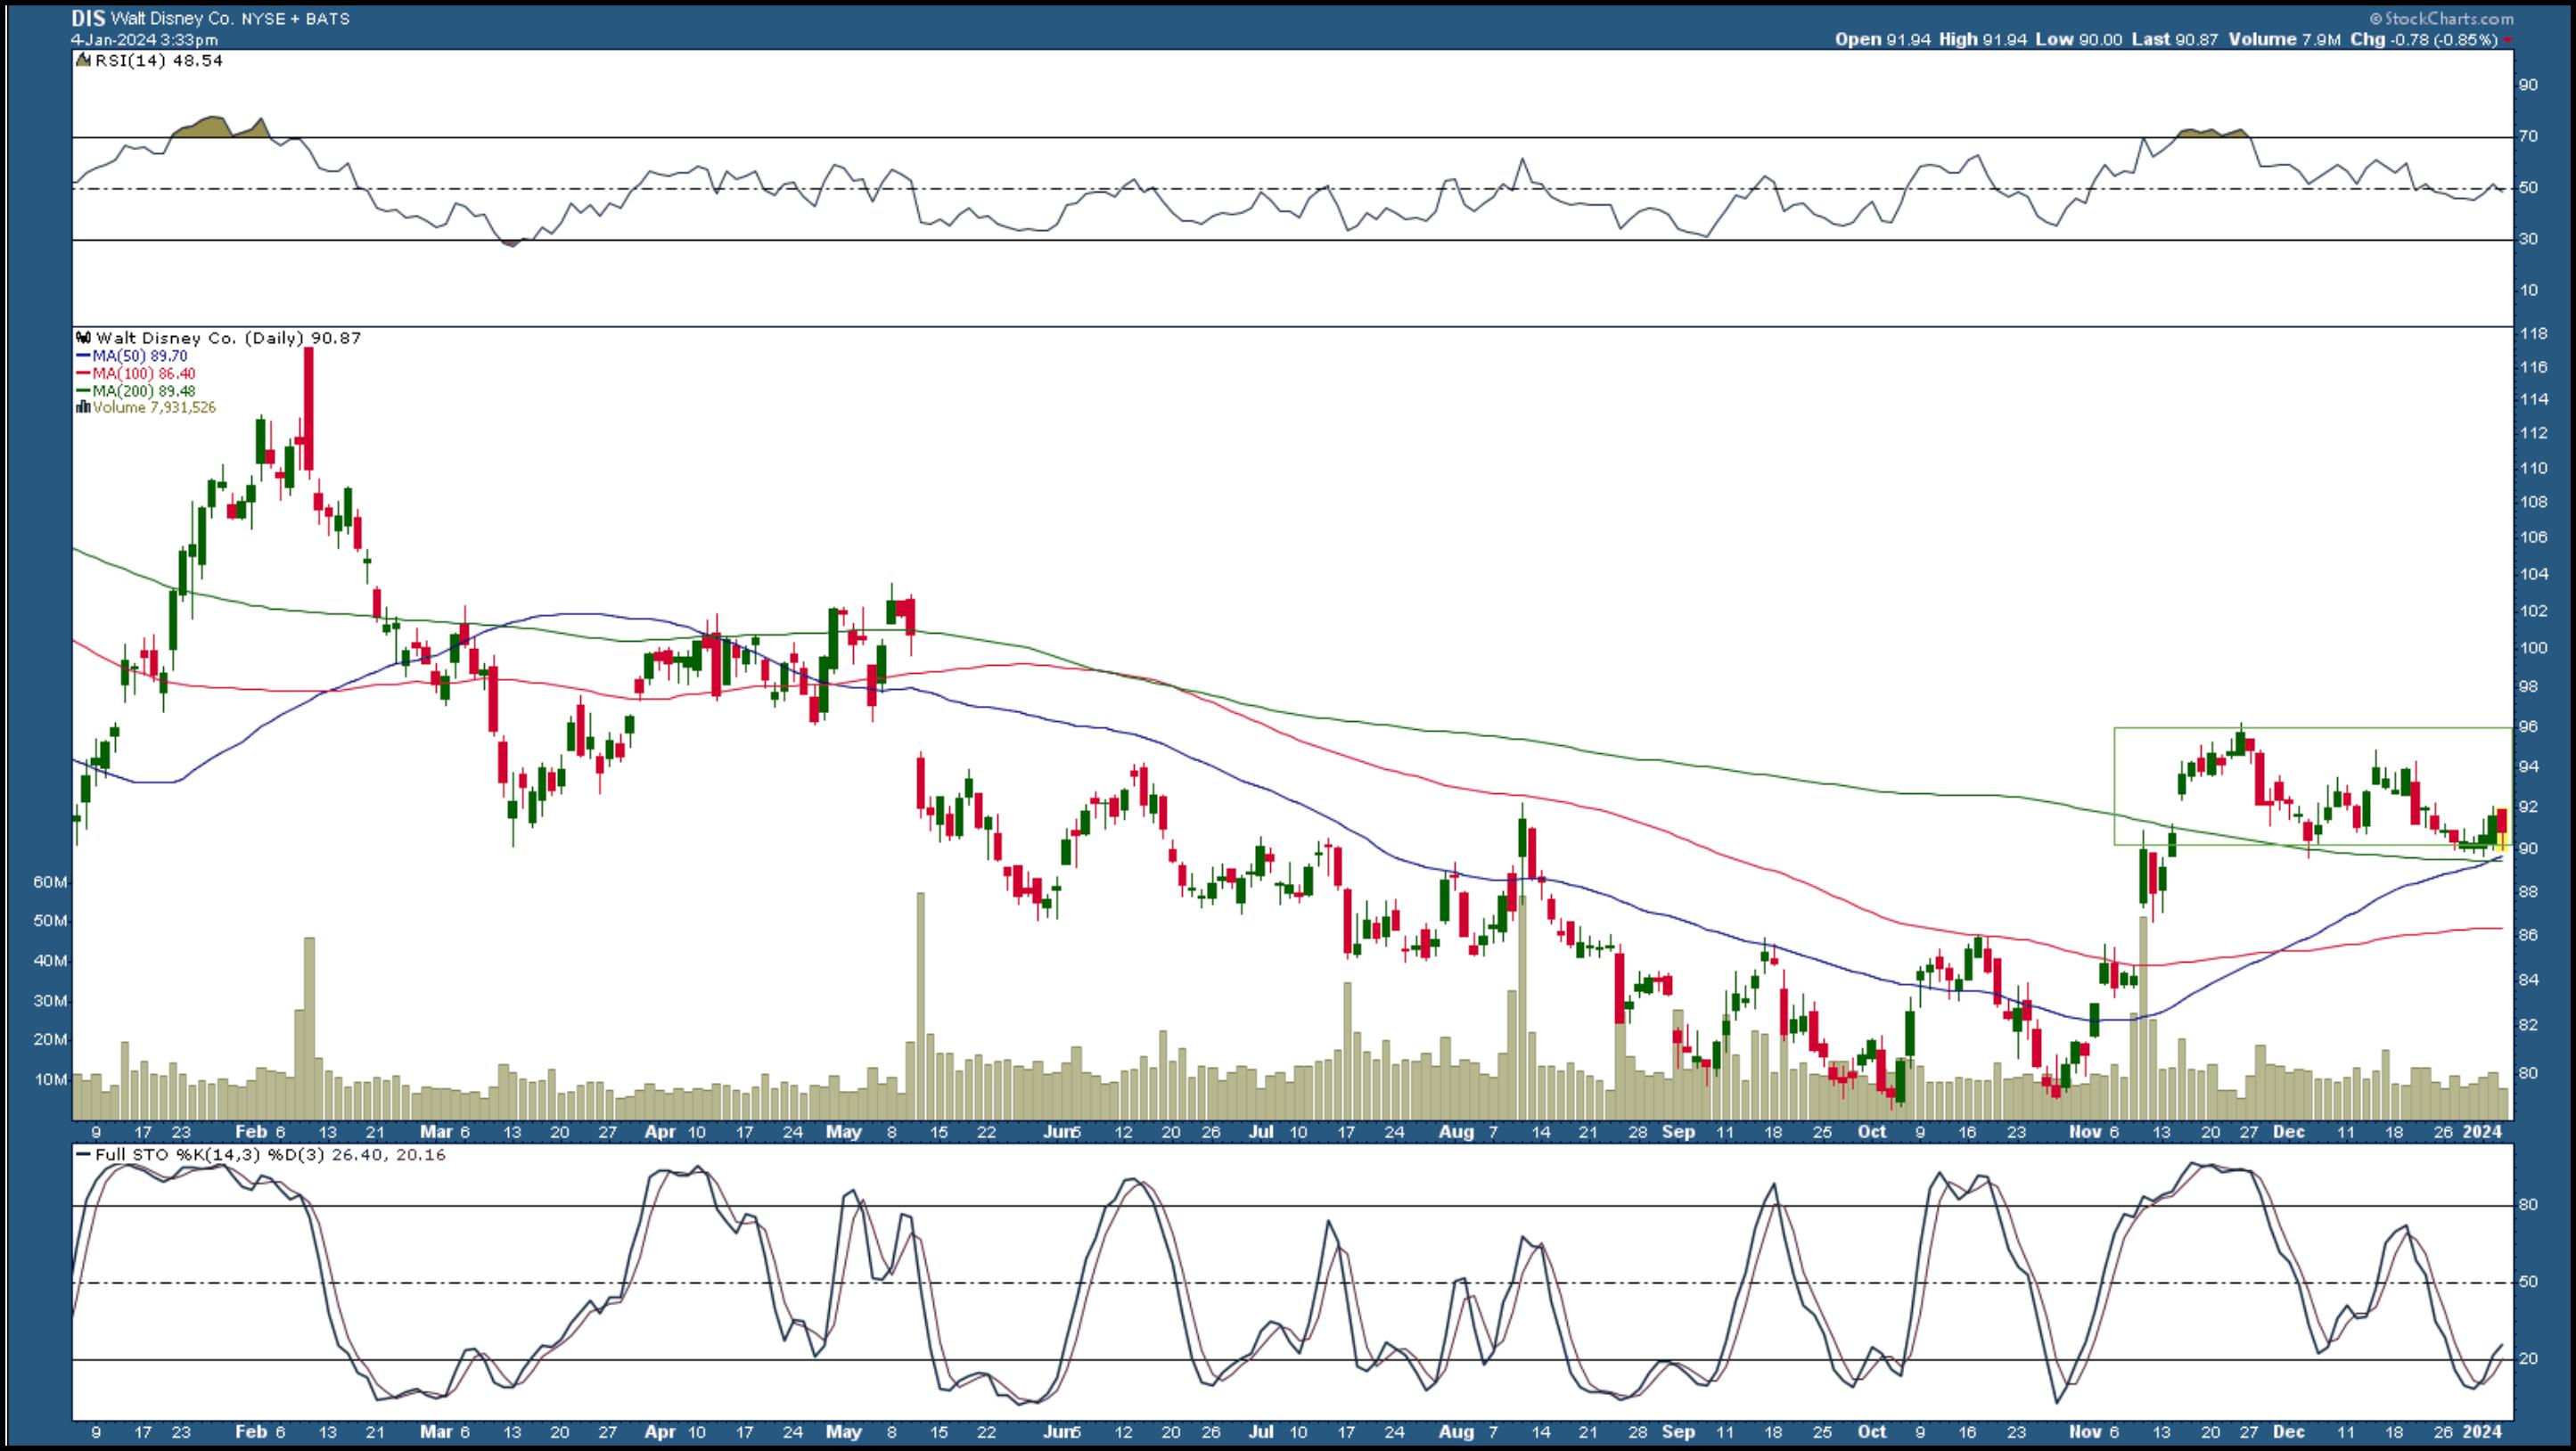
Task: Click the Volume 7,931,526 legend label
Action: (154, 408)
